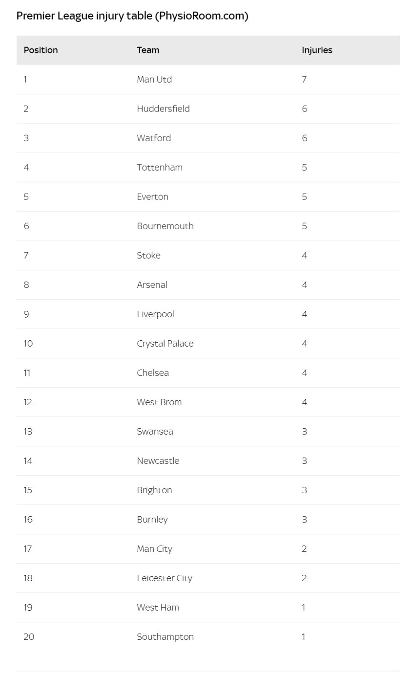The image size is (413, 678).
Task: Click the Arsenal team name
Action: click(152, 285)
